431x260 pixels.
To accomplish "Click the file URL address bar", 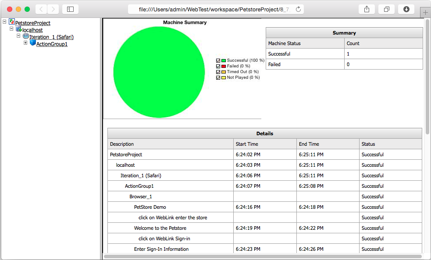I will (216, 9).
